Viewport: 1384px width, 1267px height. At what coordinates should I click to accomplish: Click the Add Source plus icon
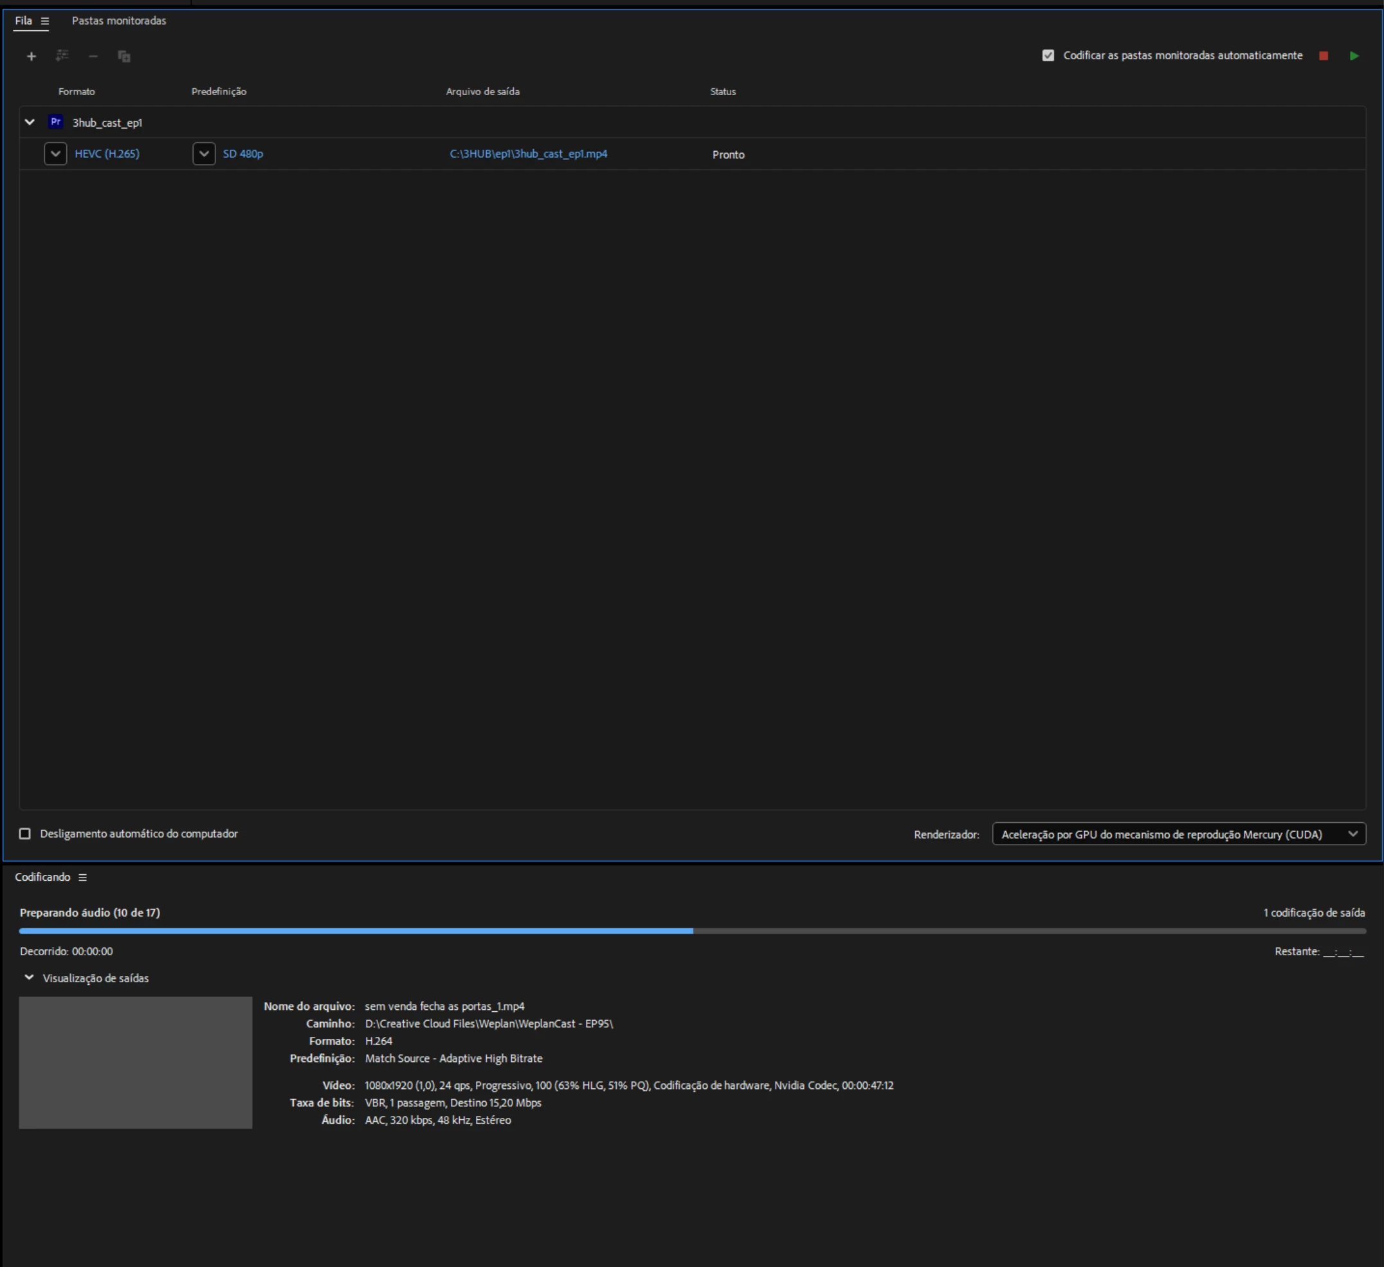(x=31, y=57)
